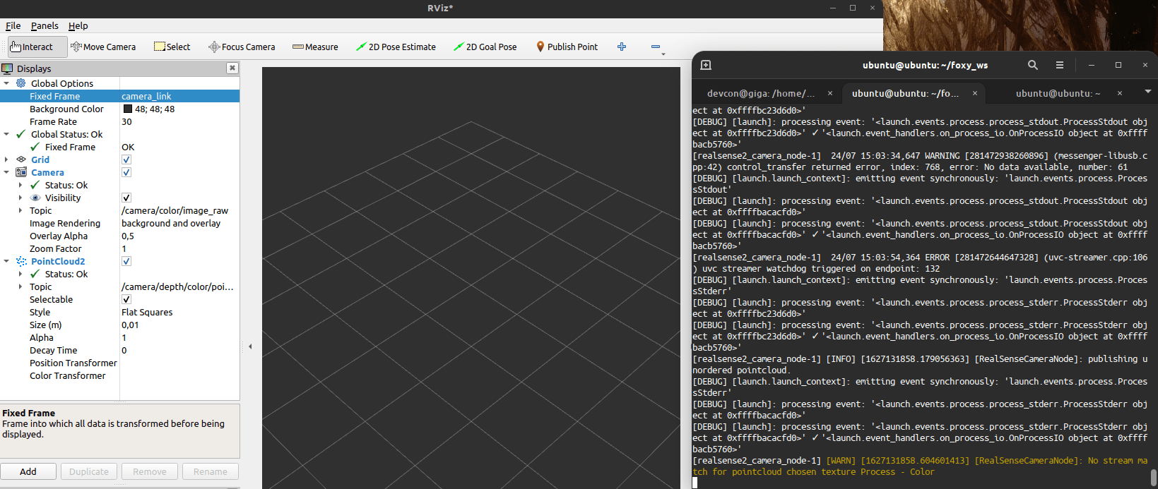
Task: Expand the Camera Status: Ok node
Action: (20, 185)
